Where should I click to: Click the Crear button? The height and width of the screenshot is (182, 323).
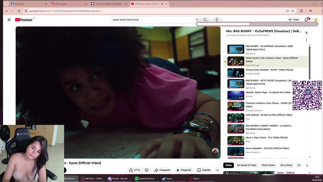(294, 20)
